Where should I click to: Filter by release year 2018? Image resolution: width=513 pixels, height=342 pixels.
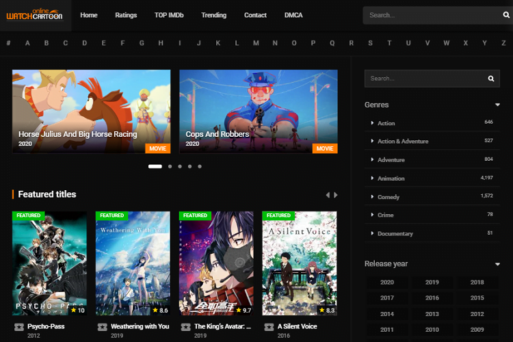click(x=477, y=282)
